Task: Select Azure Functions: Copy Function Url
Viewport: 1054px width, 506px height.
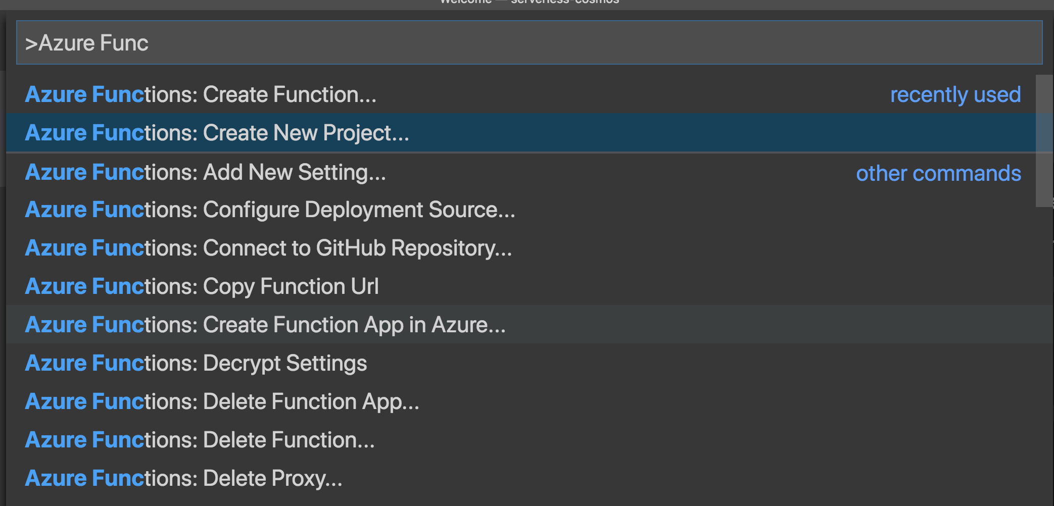Action: pos(202,286)
